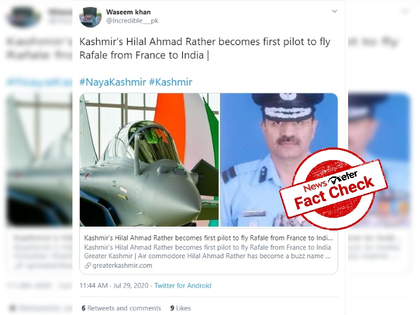Open the #NayaKashmir hashtag
420x315 pixels.
pos(113,82)
